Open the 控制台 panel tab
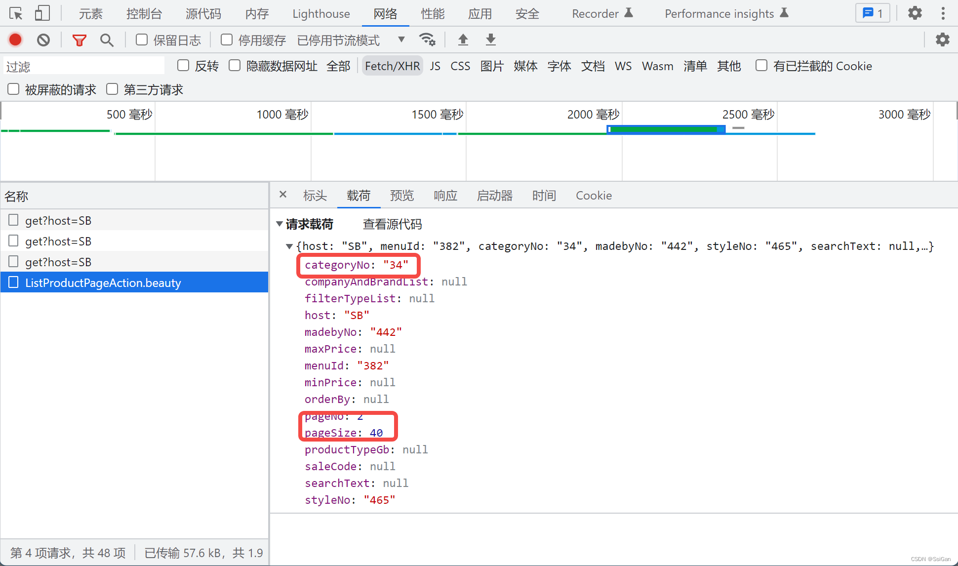 (x=144, y=14)
